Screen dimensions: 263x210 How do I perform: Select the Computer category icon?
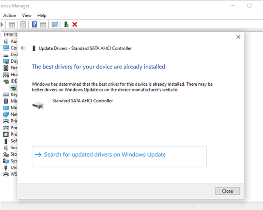click(6, 48)
